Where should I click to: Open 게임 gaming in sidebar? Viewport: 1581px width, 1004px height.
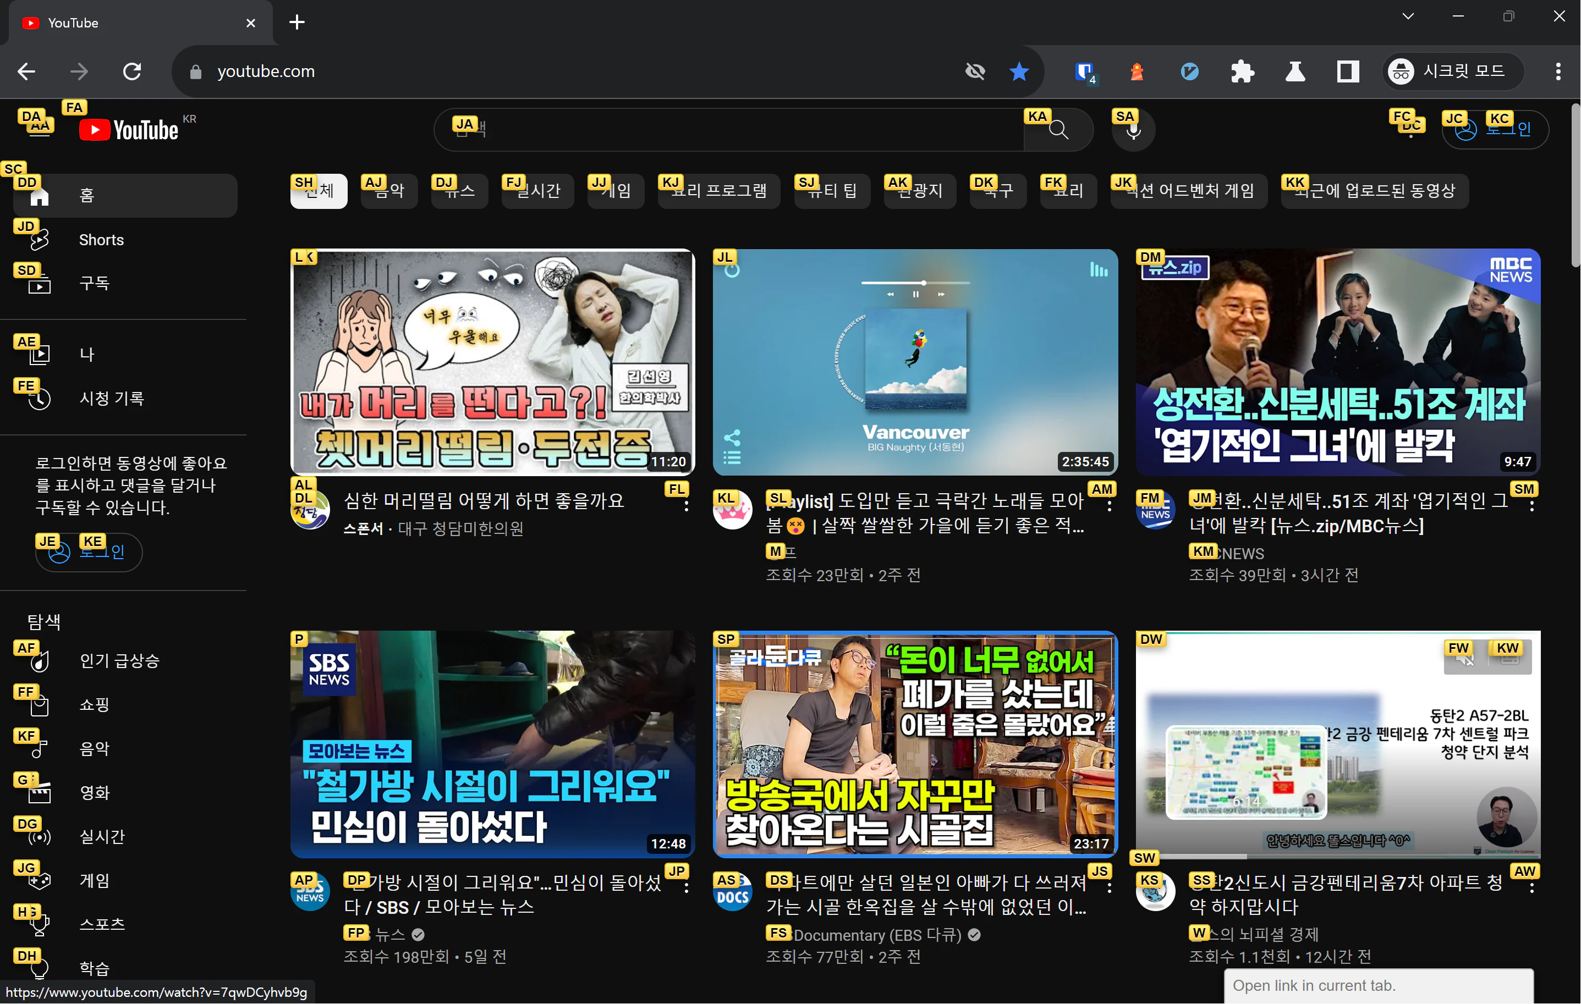click(94, 881)
